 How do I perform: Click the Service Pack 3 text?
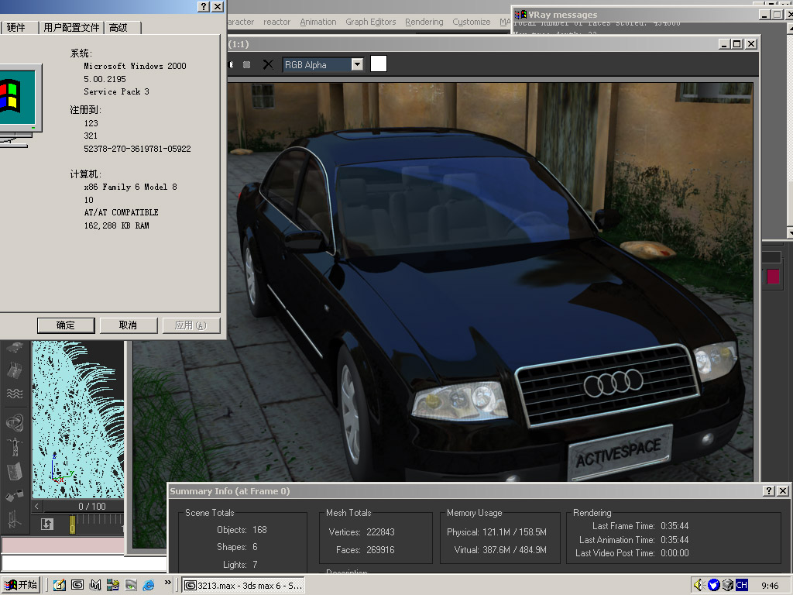pyautogui.click(x=116, y=91)
